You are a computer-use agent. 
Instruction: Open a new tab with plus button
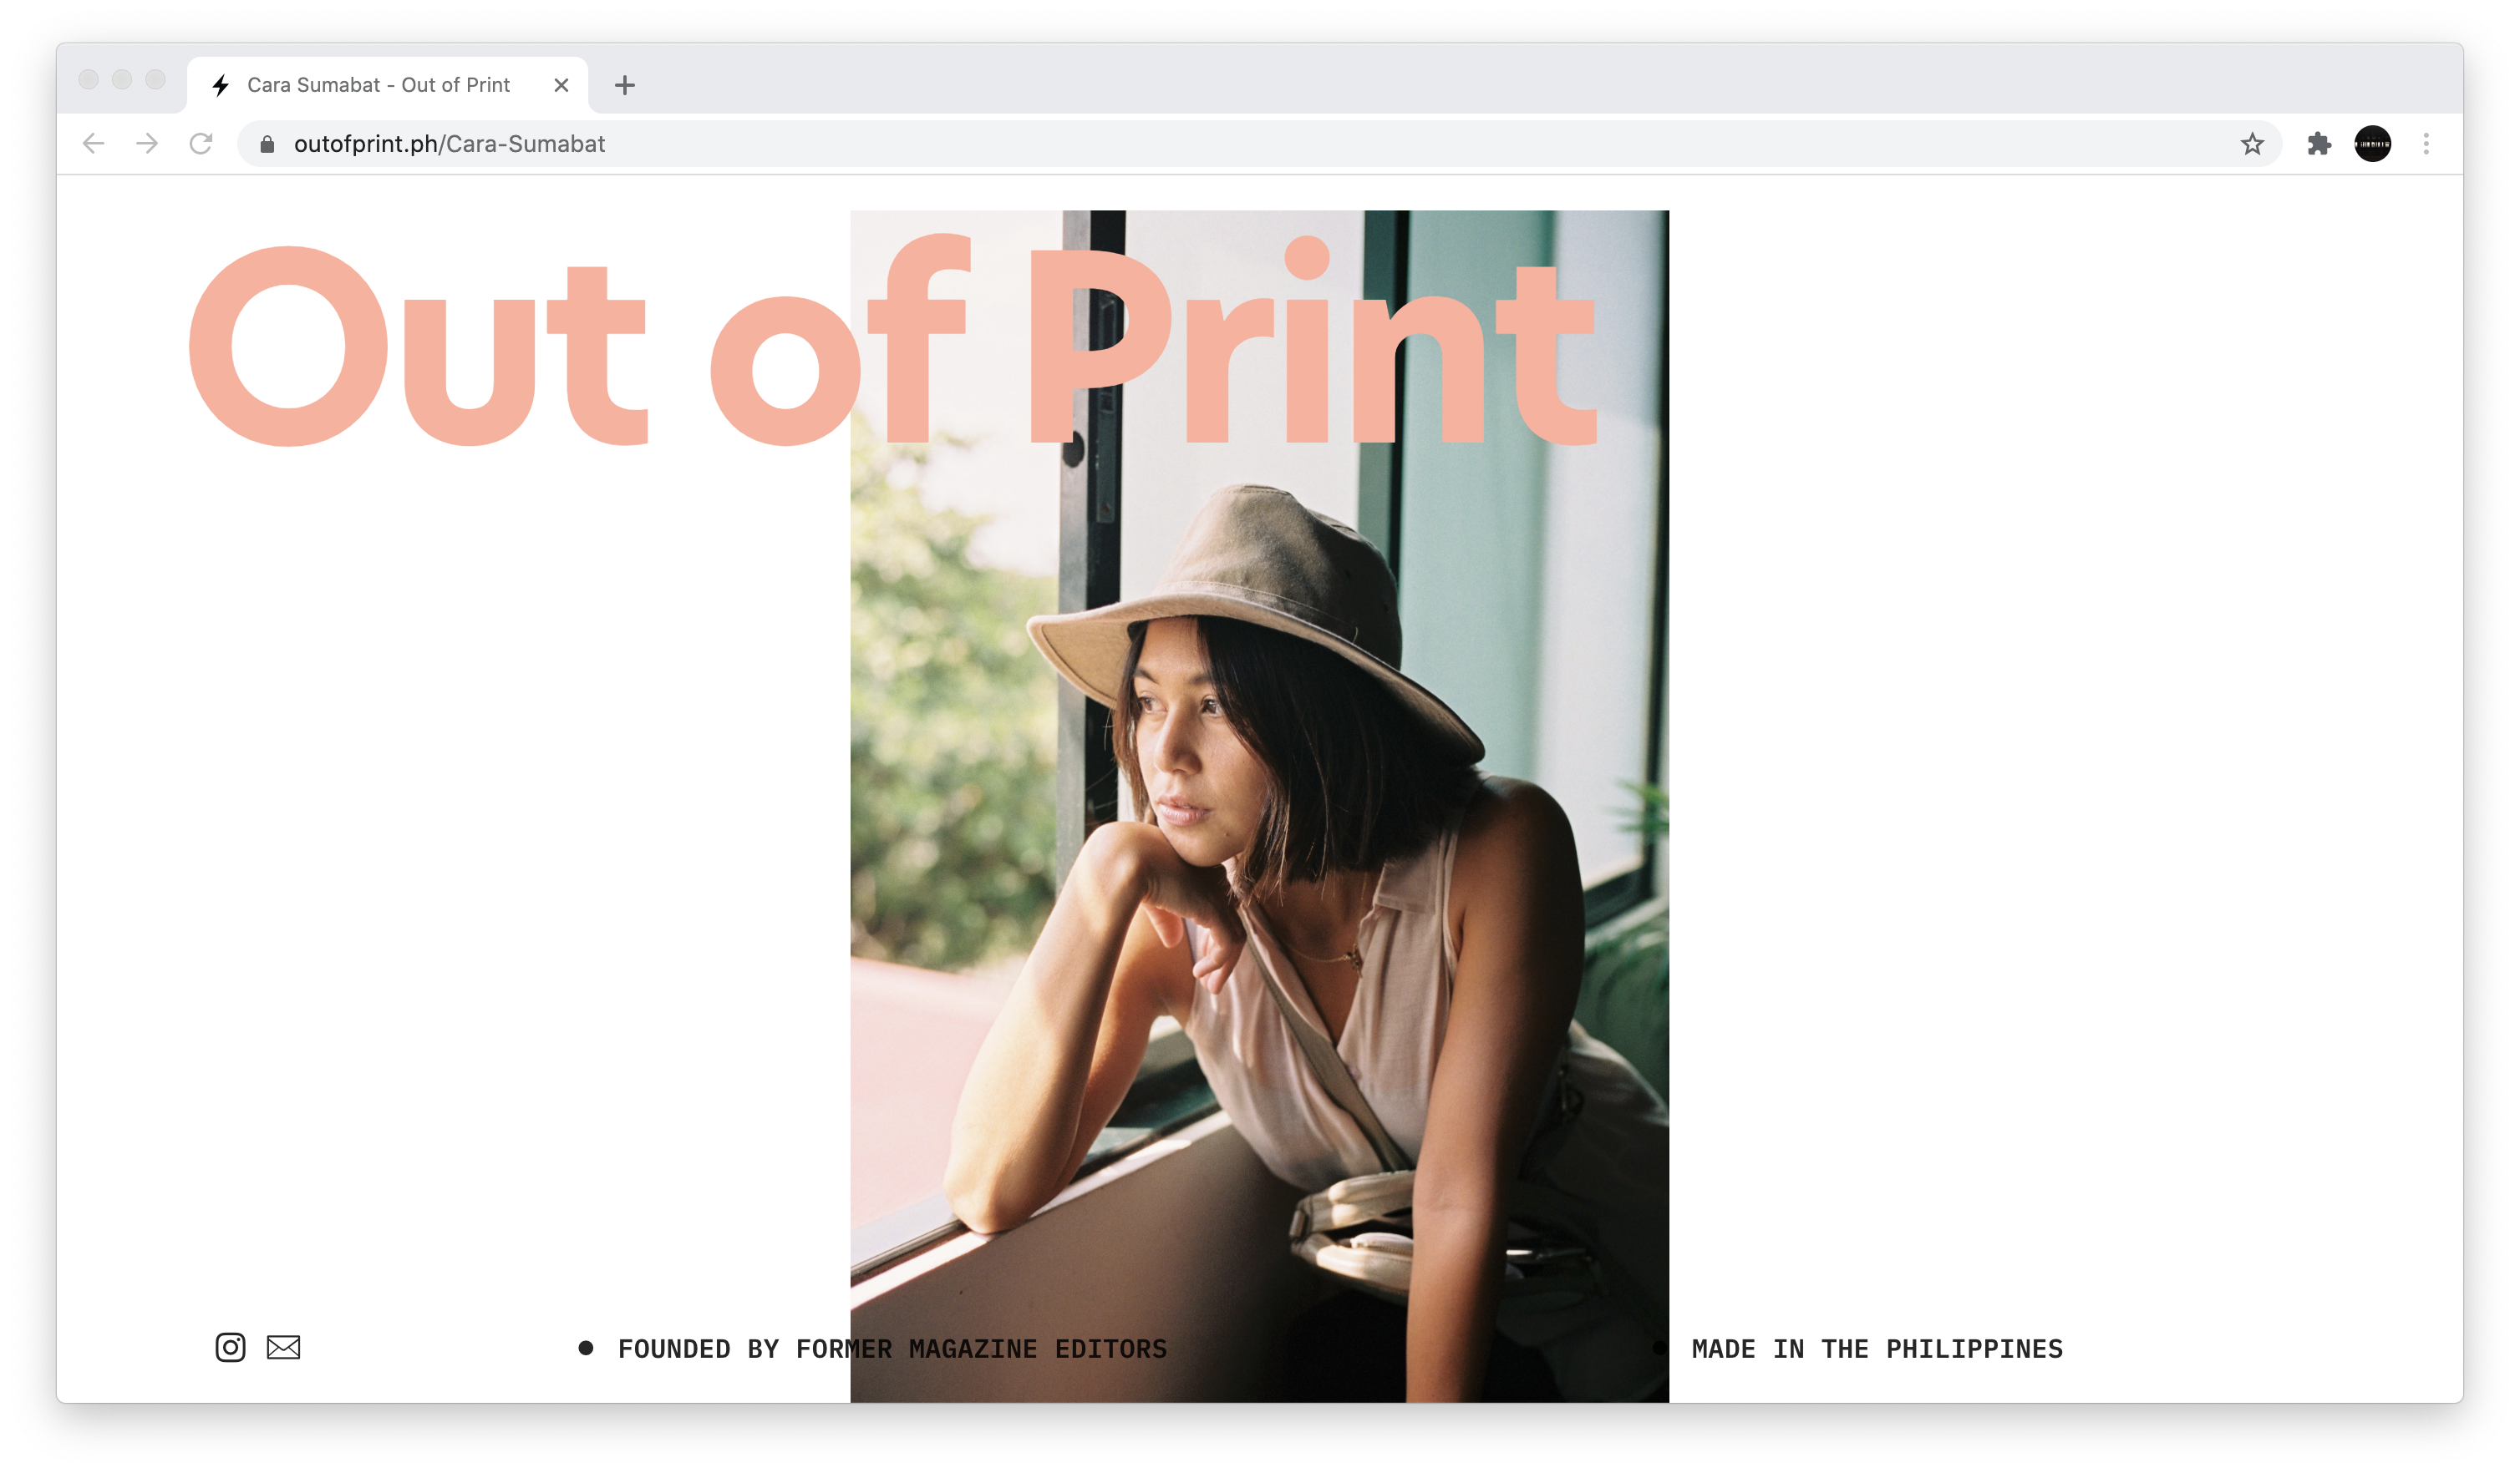(x=625, y=85)
